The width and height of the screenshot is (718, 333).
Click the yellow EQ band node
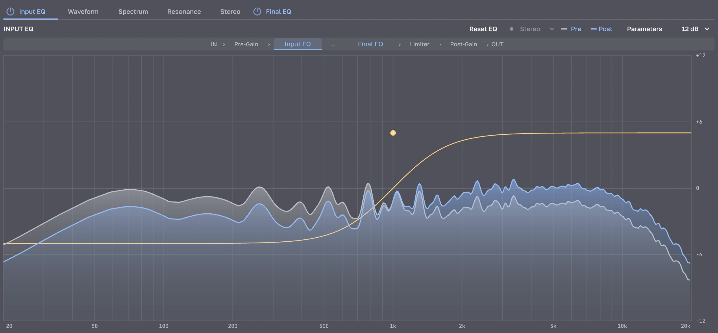coord(393,133)
